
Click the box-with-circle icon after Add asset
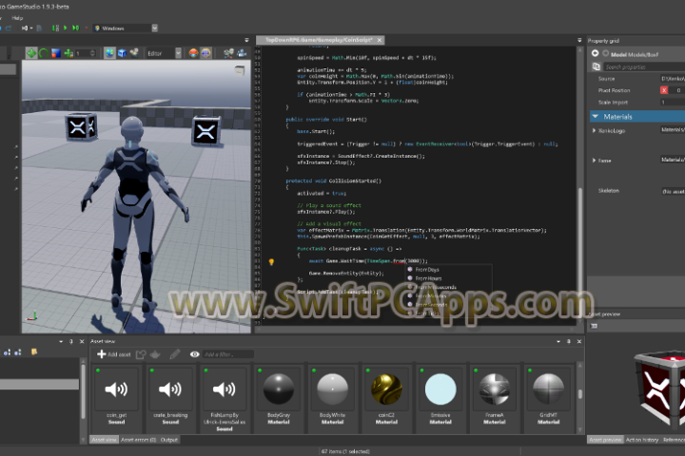pos(141,354)
